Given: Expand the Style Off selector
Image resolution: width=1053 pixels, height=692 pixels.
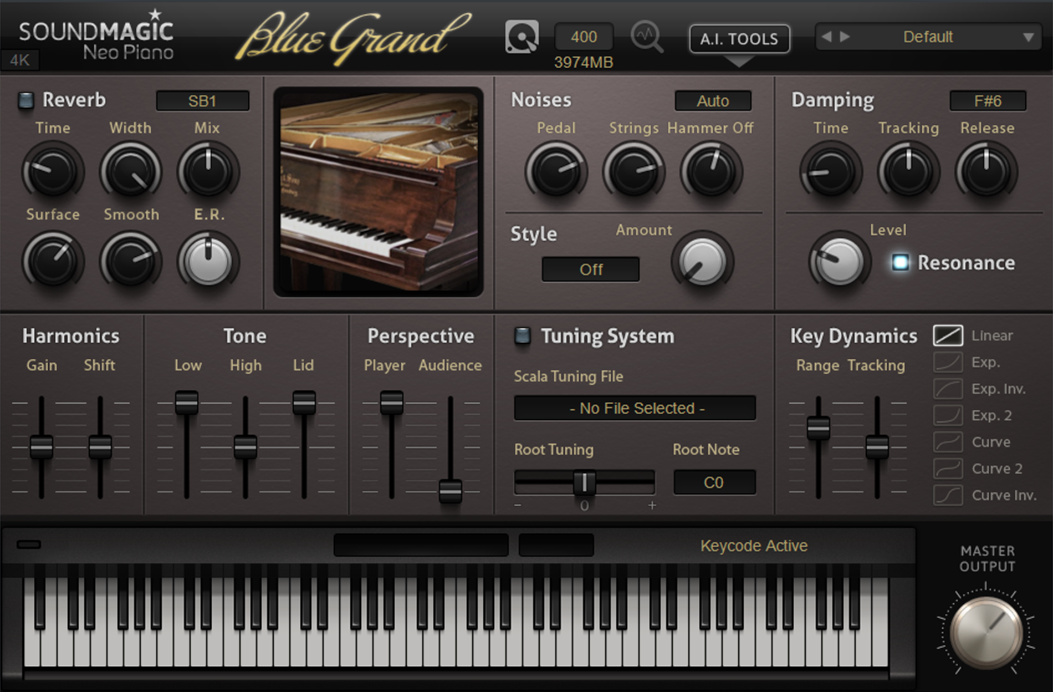Looking at the screenshot, I should [590, 269].
